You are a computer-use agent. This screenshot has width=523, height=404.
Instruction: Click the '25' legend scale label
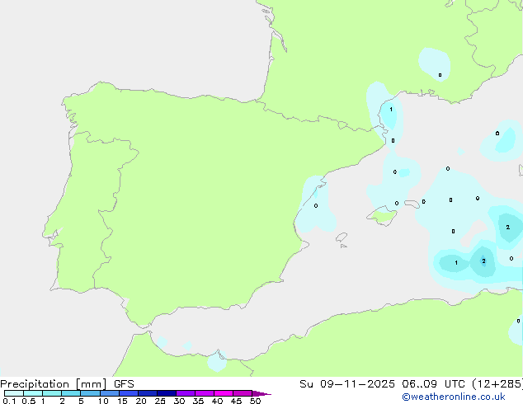pos(160,401)
